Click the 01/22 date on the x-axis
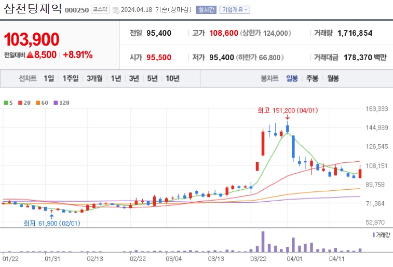 [x=10, y=259]
